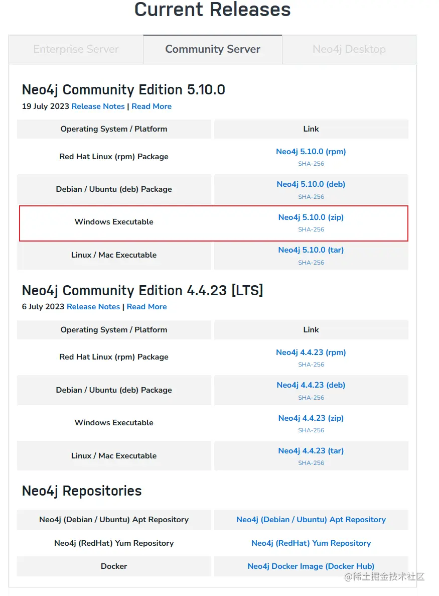This screenshot has width=439, height=596.
Task: Open SHA-256 under Neo4j 4.4.23 (tar)
Action: pyautogui.click(x=311, y=463)
